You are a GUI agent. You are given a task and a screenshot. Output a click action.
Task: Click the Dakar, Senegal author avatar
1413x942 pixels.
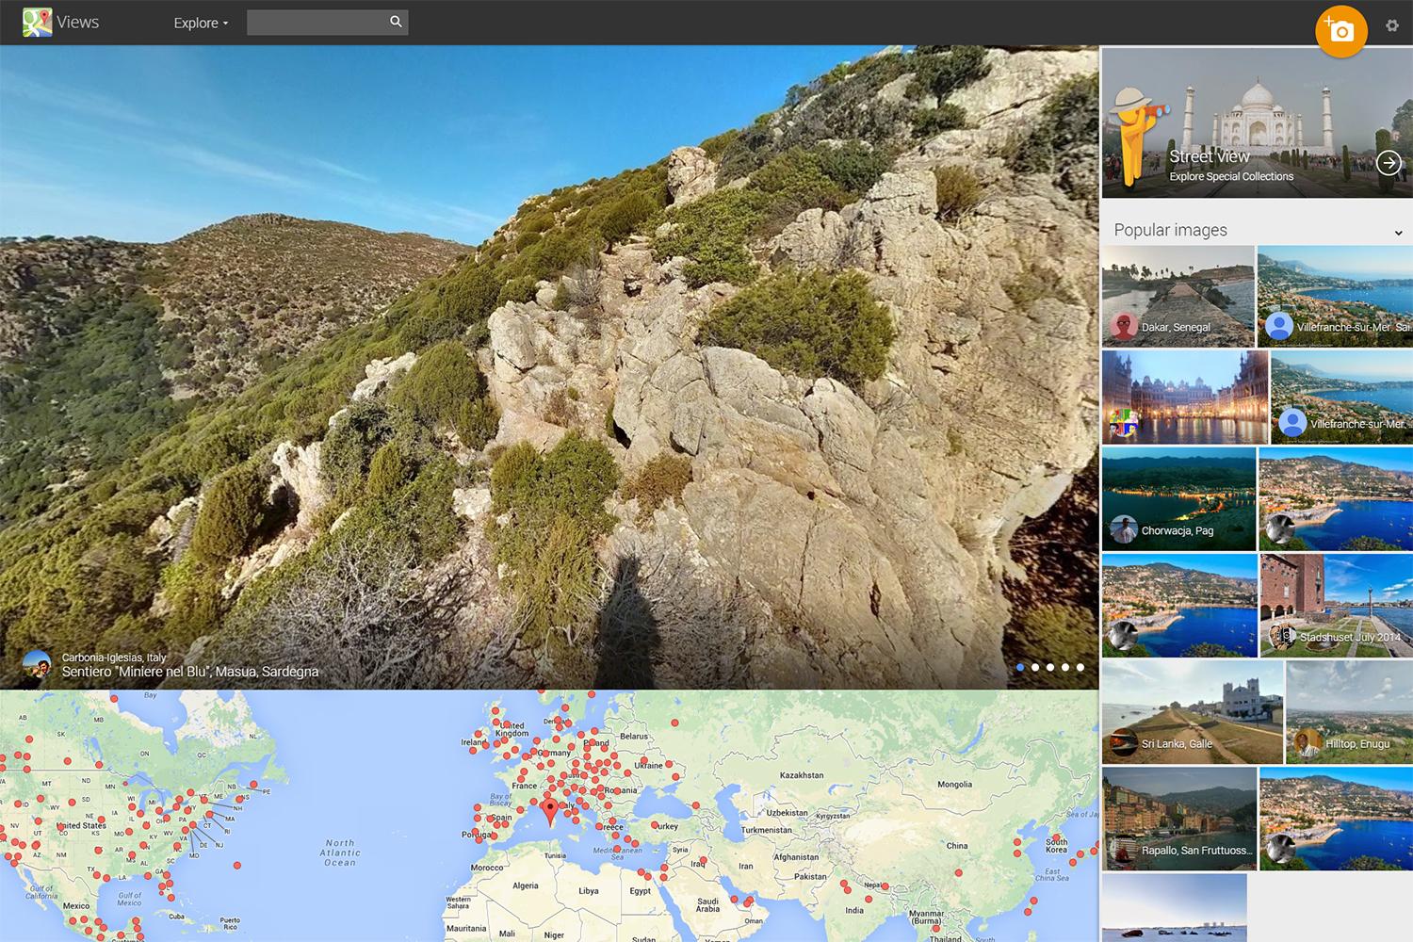click(1123, 326)
